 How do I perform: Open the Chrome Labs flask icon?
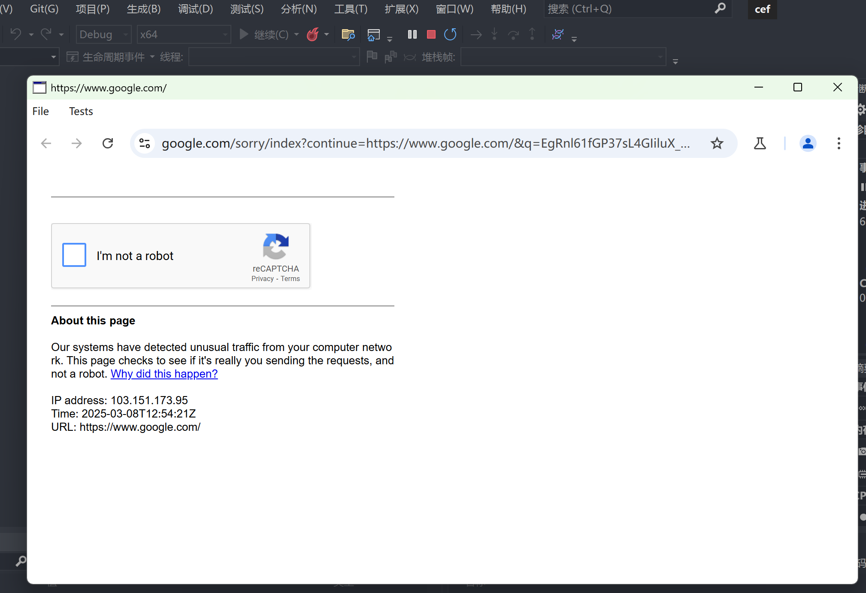pos(760,143)
